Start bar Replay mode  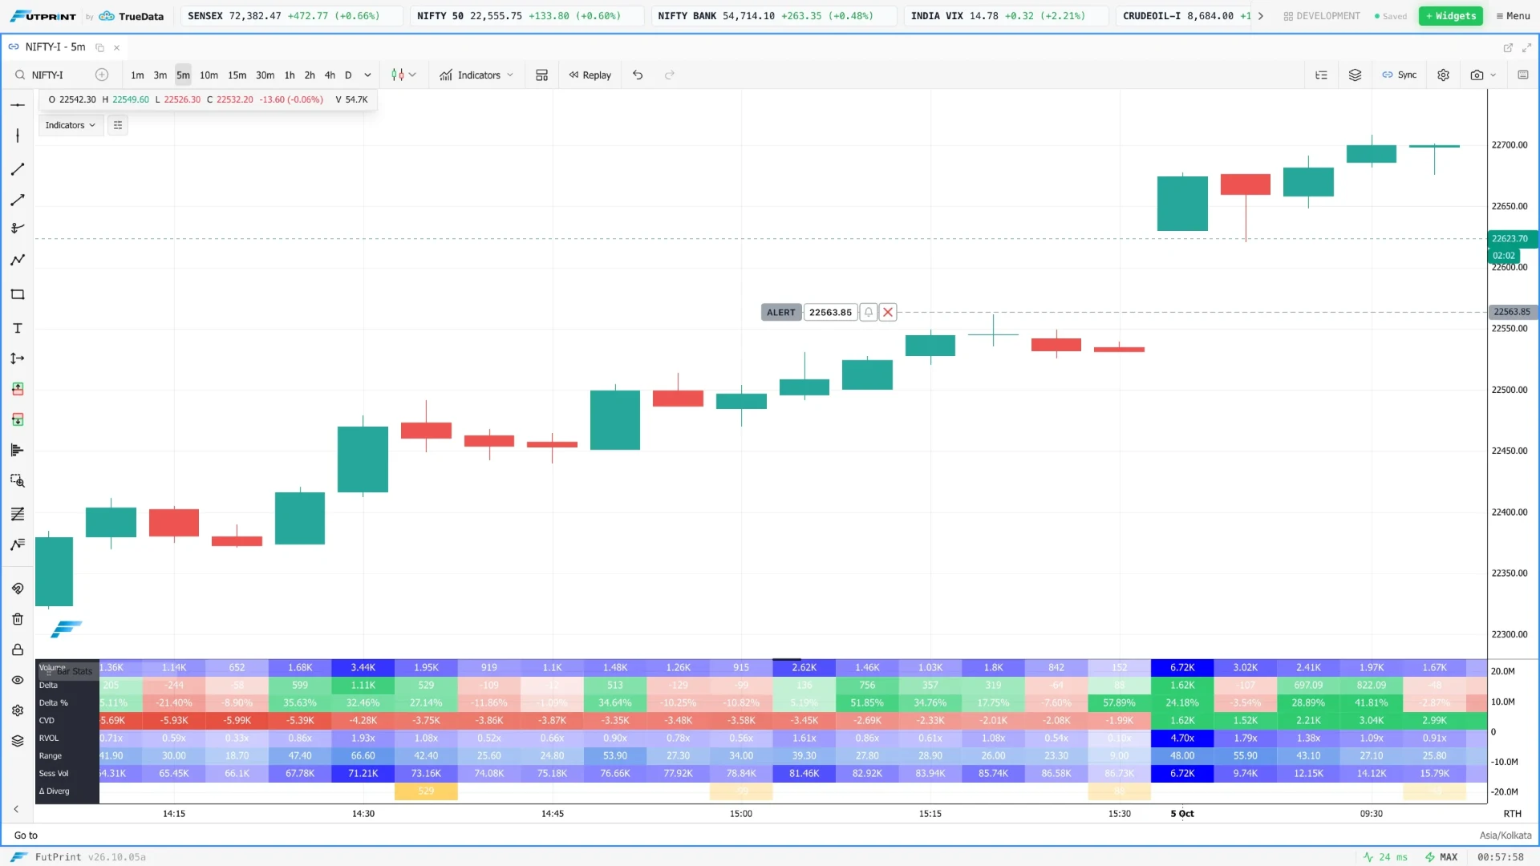590,75
